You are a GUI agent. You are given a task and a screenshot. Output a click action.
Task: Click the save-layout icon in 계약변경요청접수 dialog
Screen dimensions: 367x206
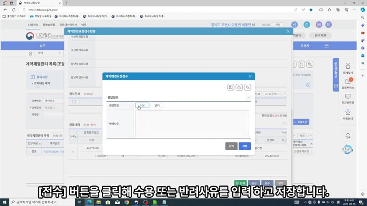(x=231, y=87)
